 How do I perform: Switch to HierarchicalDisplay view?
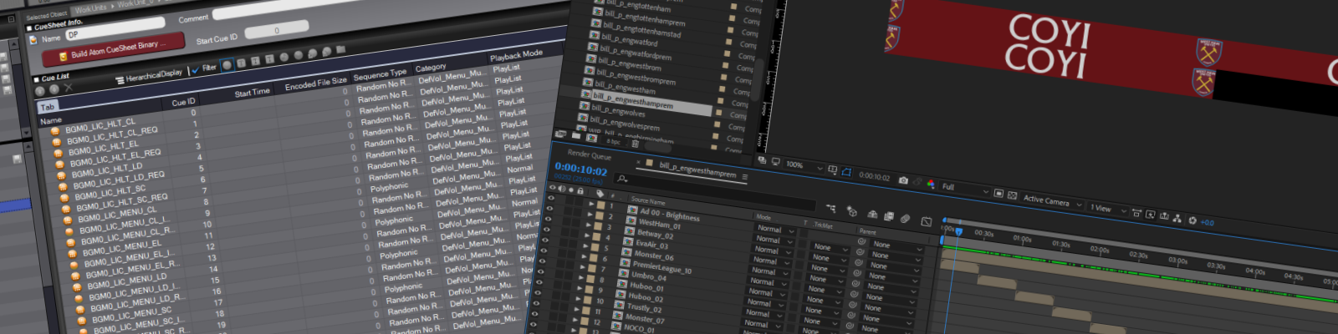tap(153, 75)
